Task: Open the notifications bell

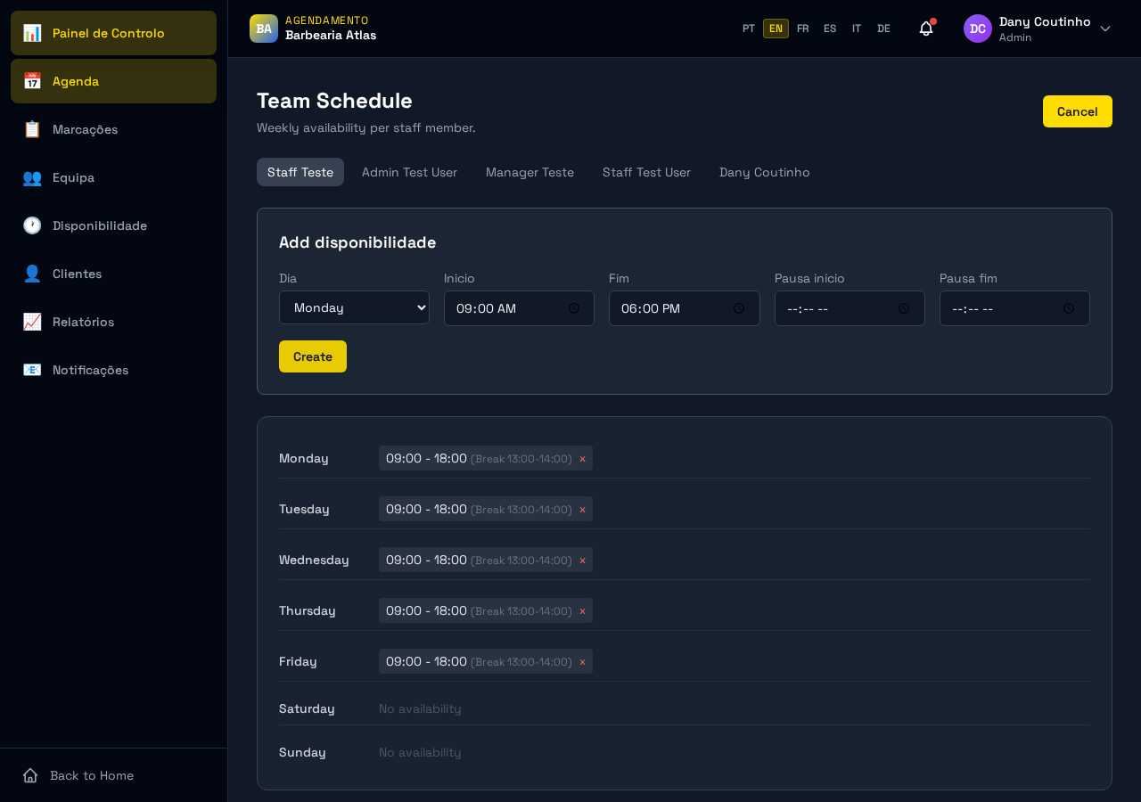Action: coord(926,29)
